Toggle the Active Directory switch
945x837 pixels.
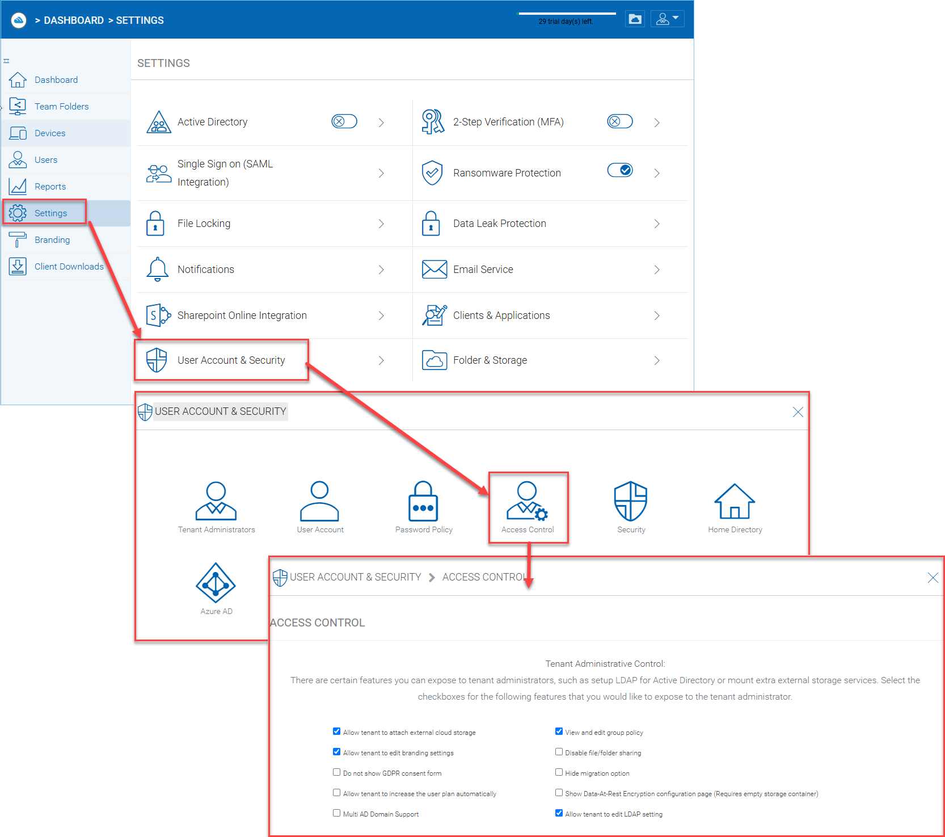(344, 121)
